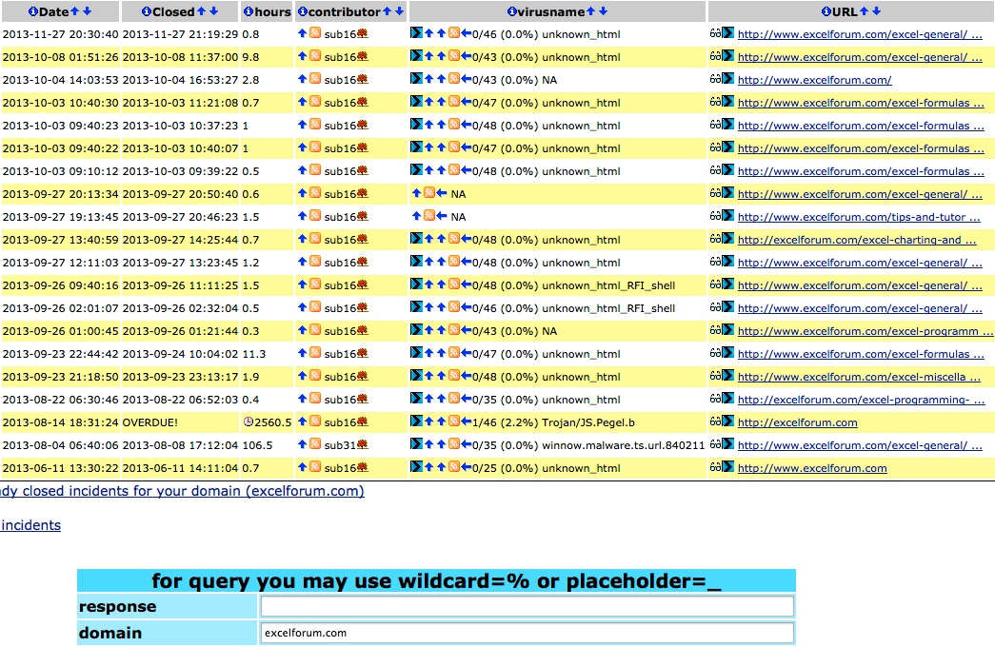Image resolution: width=995 pixels, height=647 pixels.
Task: Click the info icon beside Date header
Action: click(33, 11)
